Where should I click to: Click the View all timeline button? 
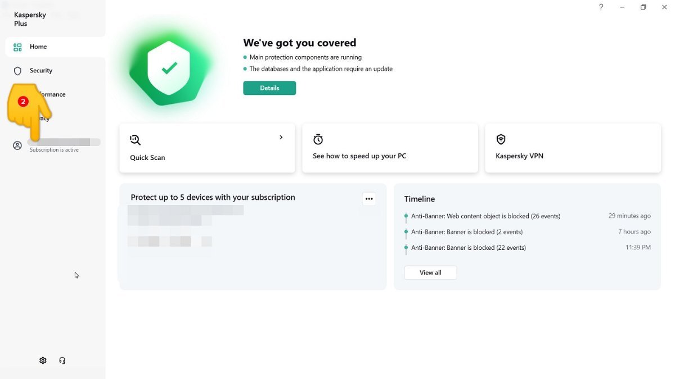(x=430, y=273)
